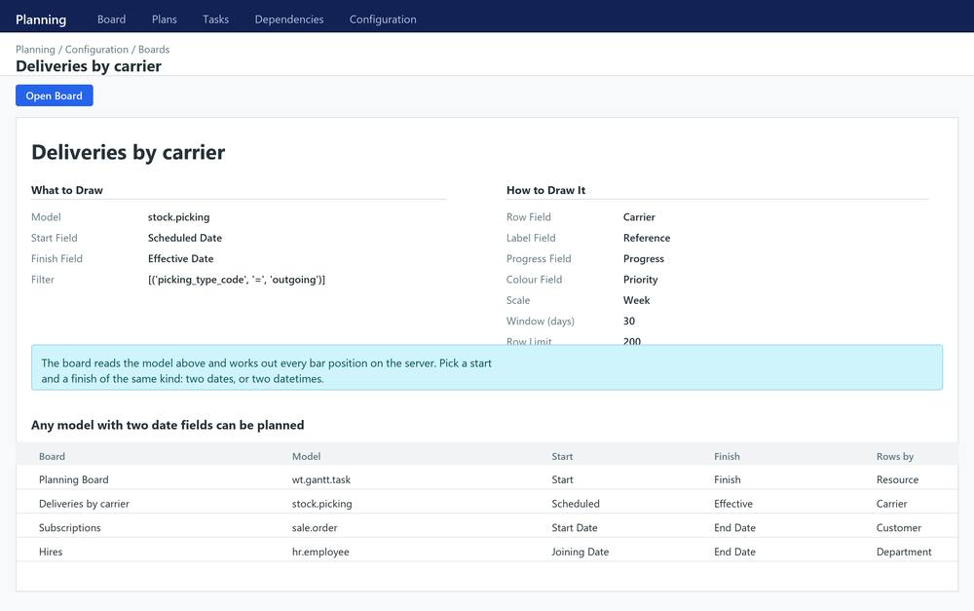This screenshot has height=611, width=974.
Task: Select the Planning Board table row
Action: (487, 479)
